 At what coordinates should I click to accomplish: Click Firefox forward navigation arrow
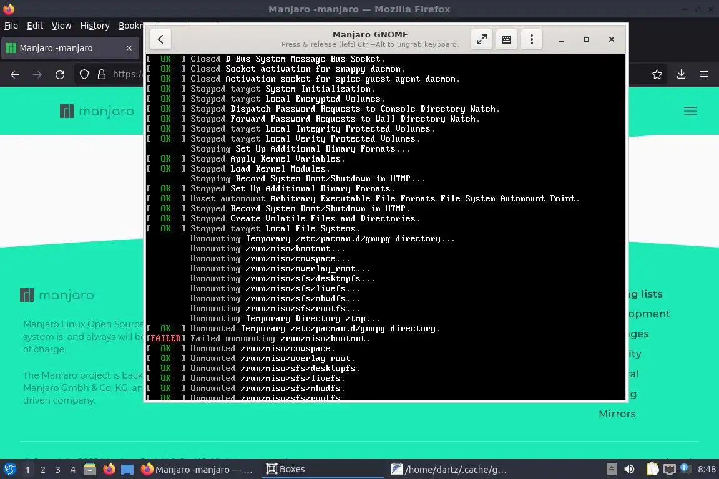(37, 74)
